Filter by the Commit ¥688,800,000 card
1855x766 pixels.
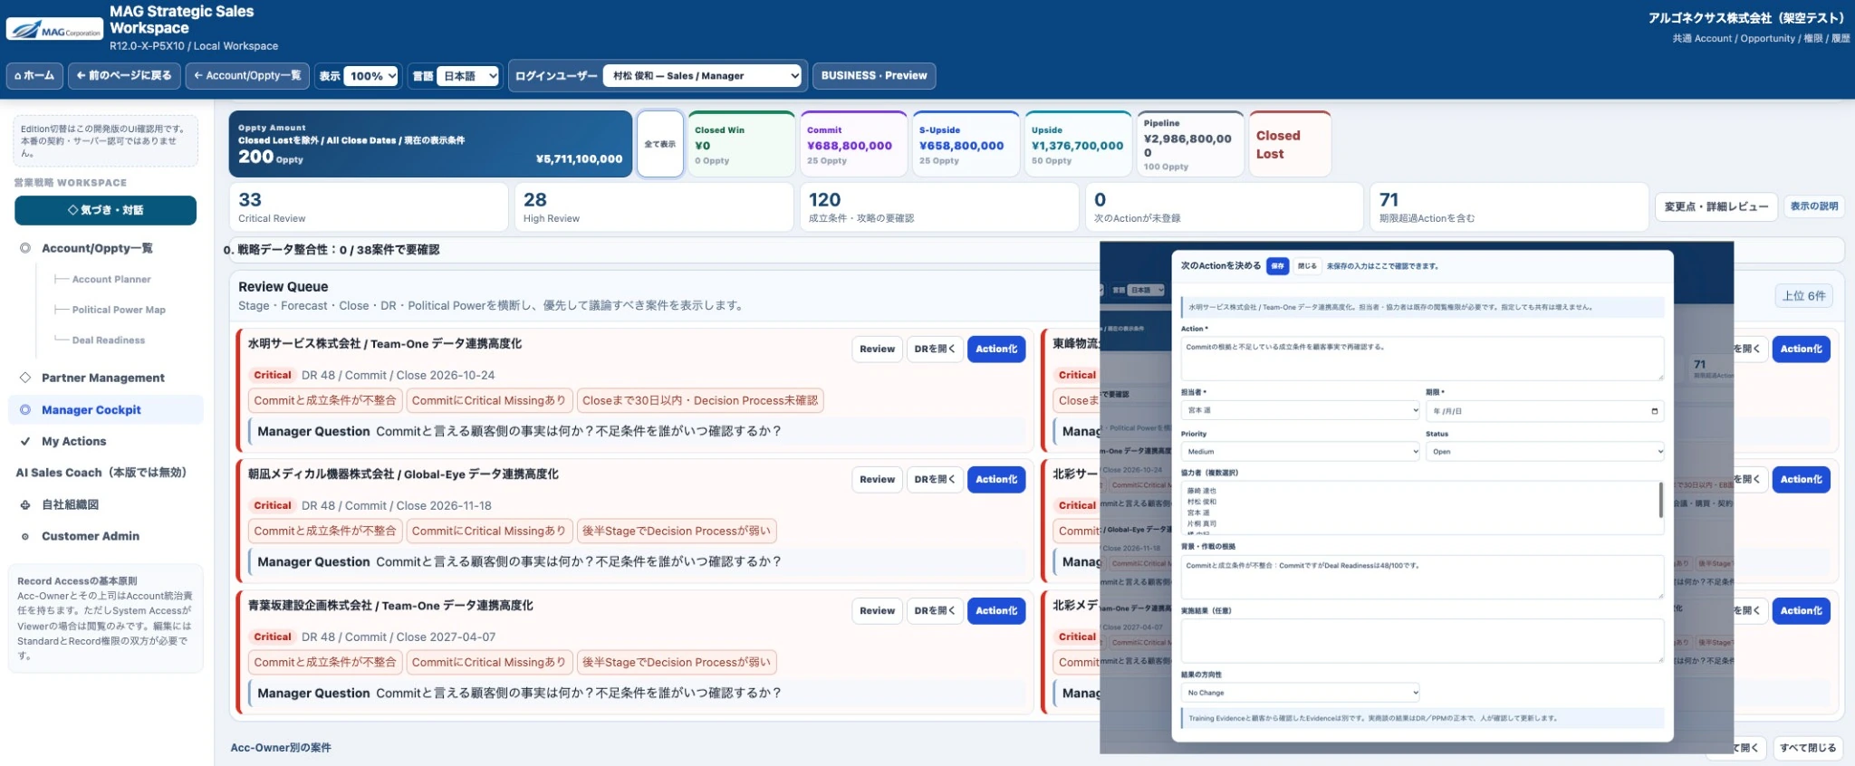click(x=853, y=144)
